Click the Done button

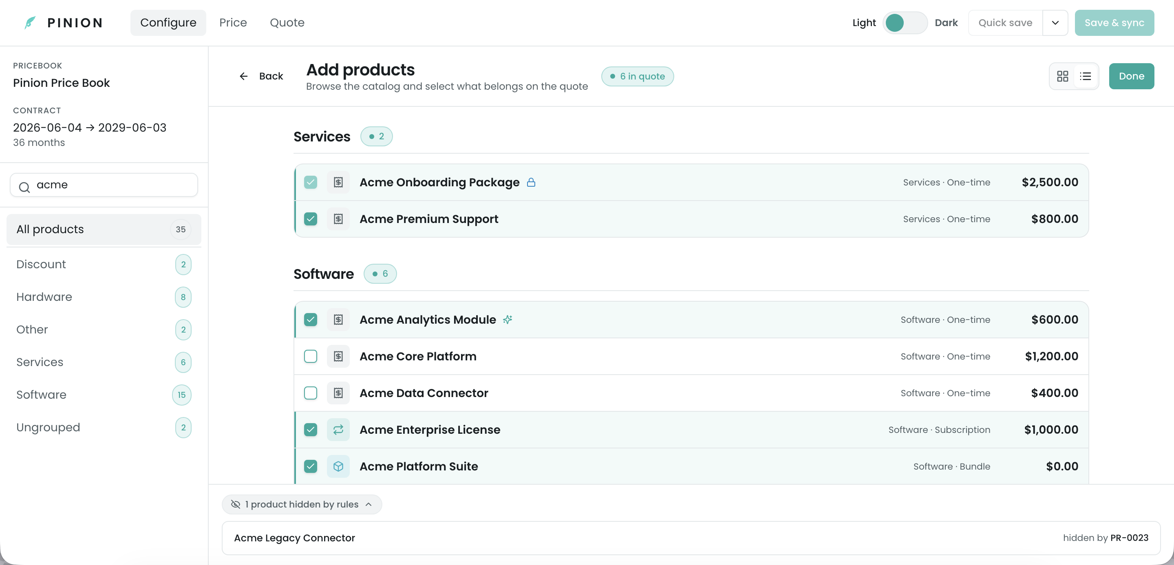click(x=1131, y=76)
